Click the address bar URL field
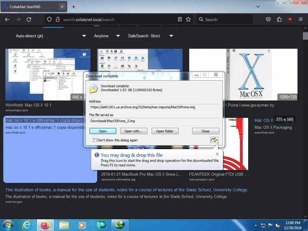Image resolution: width=308 pixels, height=231 pixels. pos(119,20)
